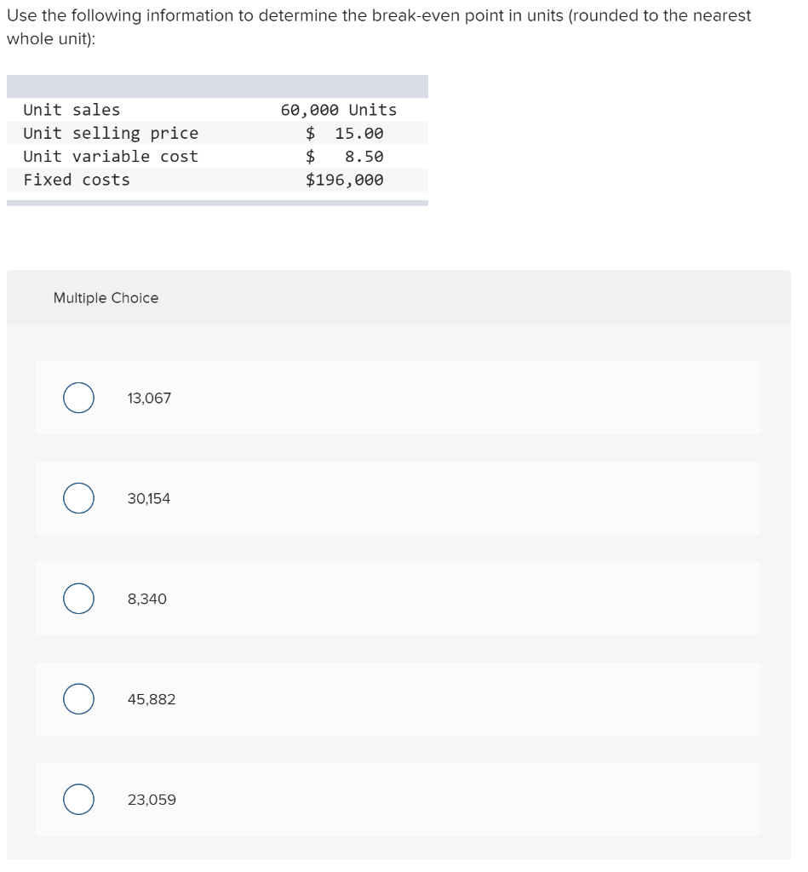The image size is (808, 872).
Task: Mark the 45,882 option's radio circle
Action: (78, 699)
